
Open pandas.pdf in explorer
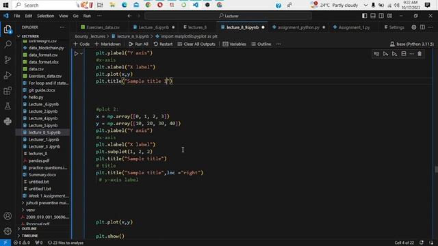click(x=39, y=161)
